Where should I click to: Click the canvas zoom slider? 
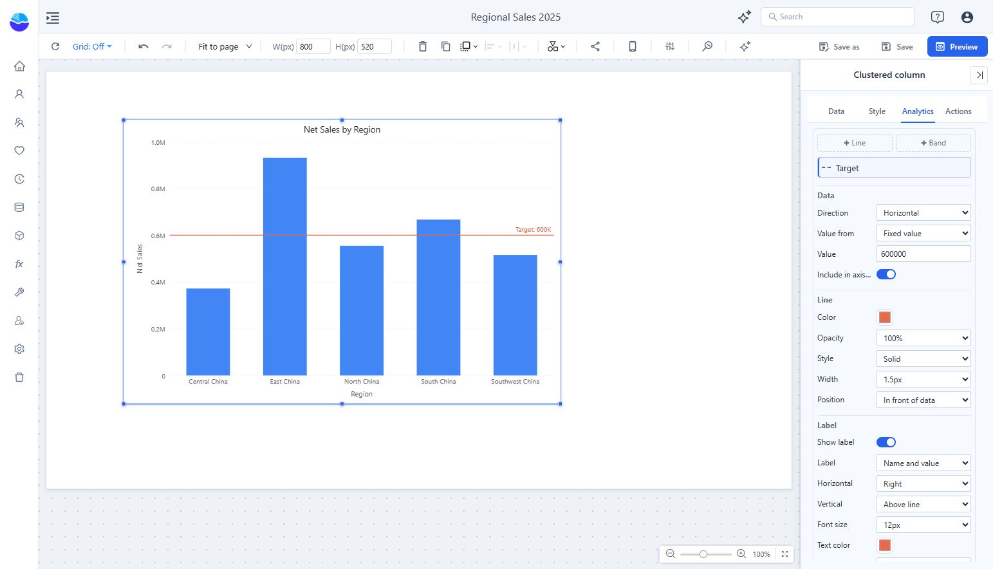pos(705,554)
